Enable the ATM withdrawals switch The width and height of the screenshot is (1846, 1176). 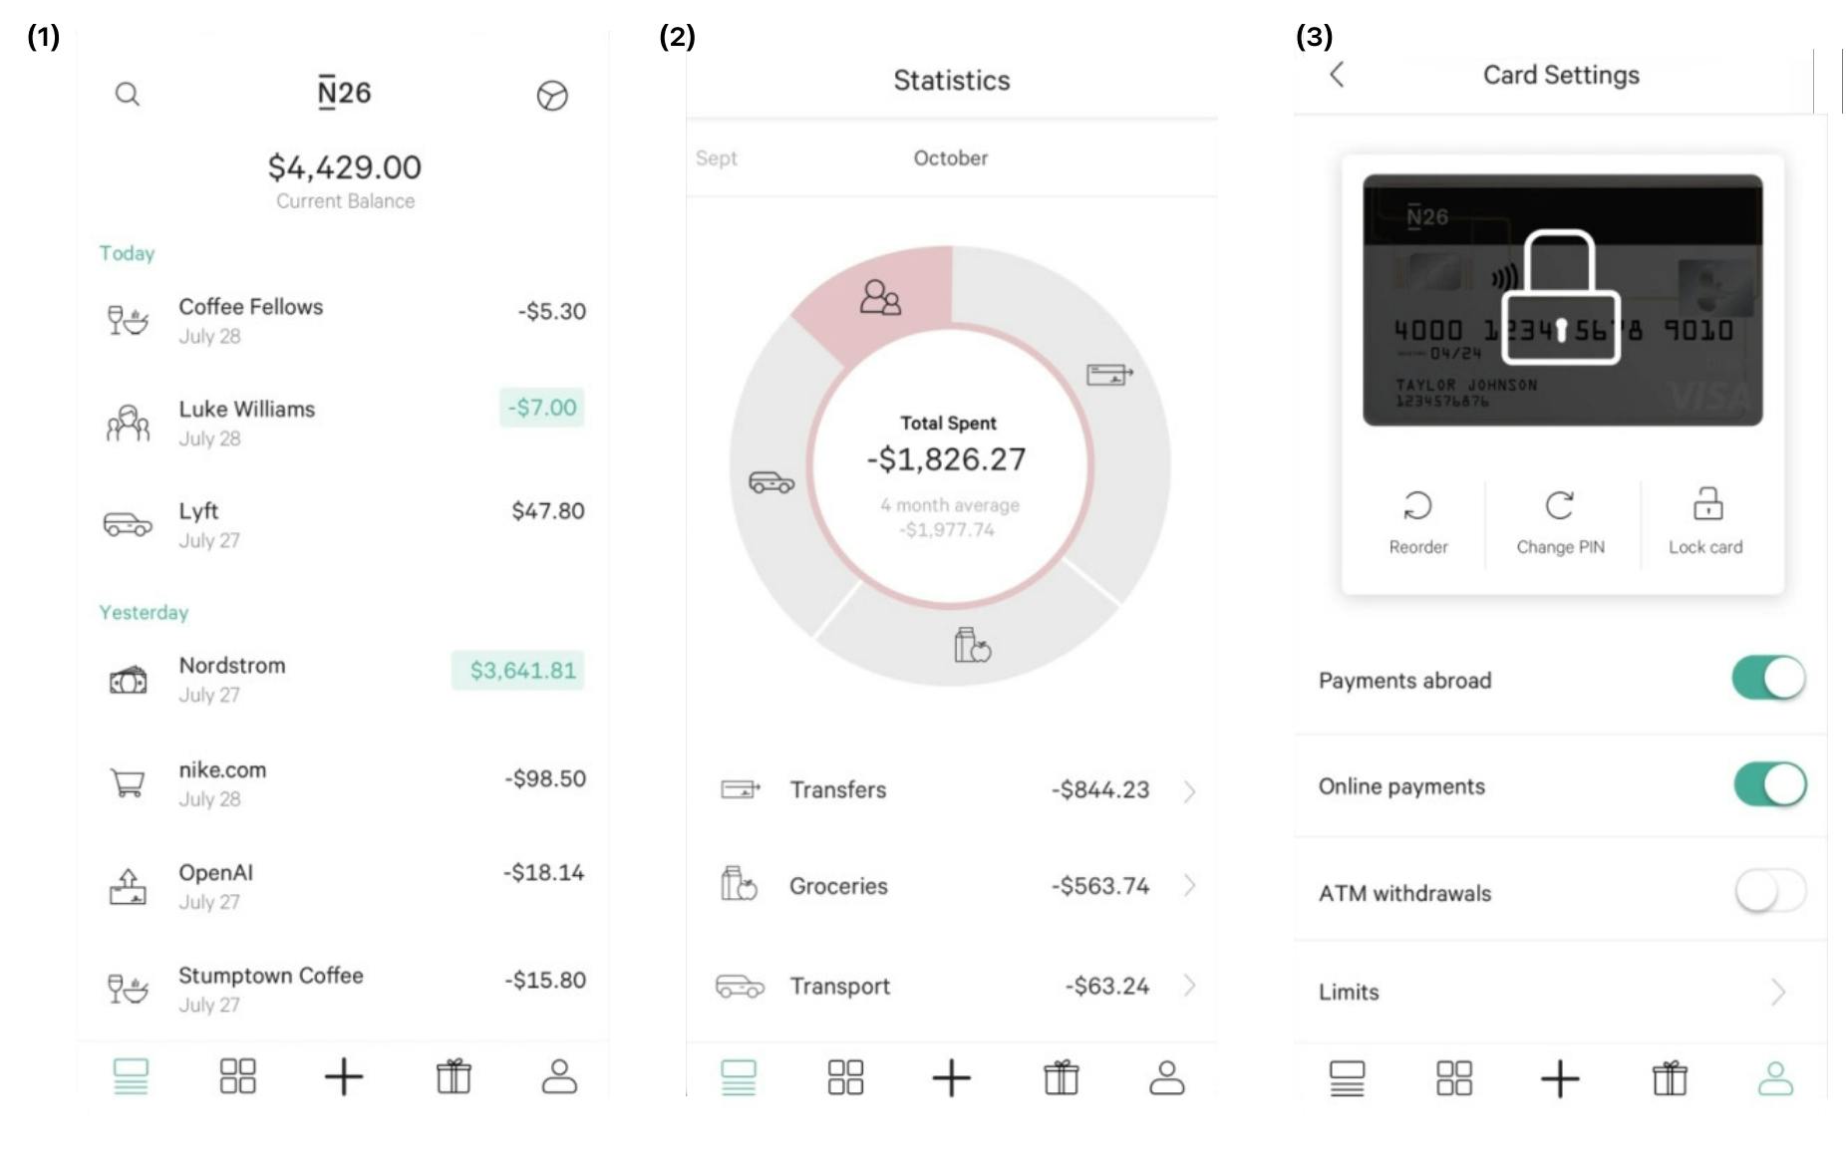[1769, 890]
